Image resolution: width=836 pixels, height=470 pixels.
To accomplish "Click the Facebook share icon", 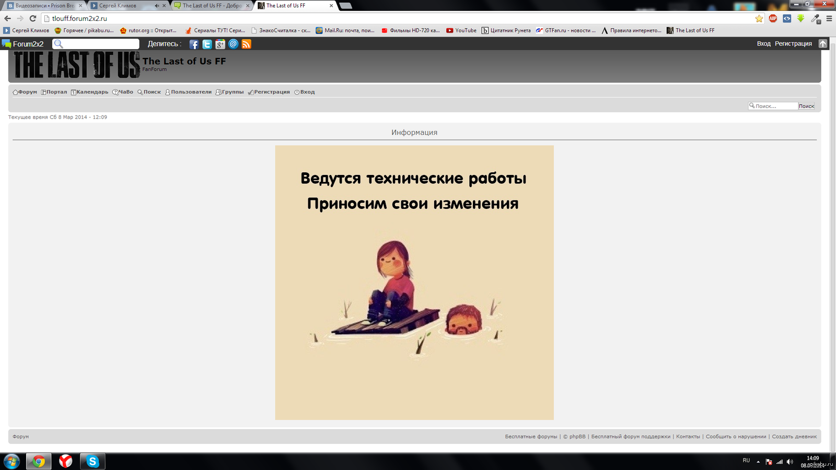I will [194, 44].
